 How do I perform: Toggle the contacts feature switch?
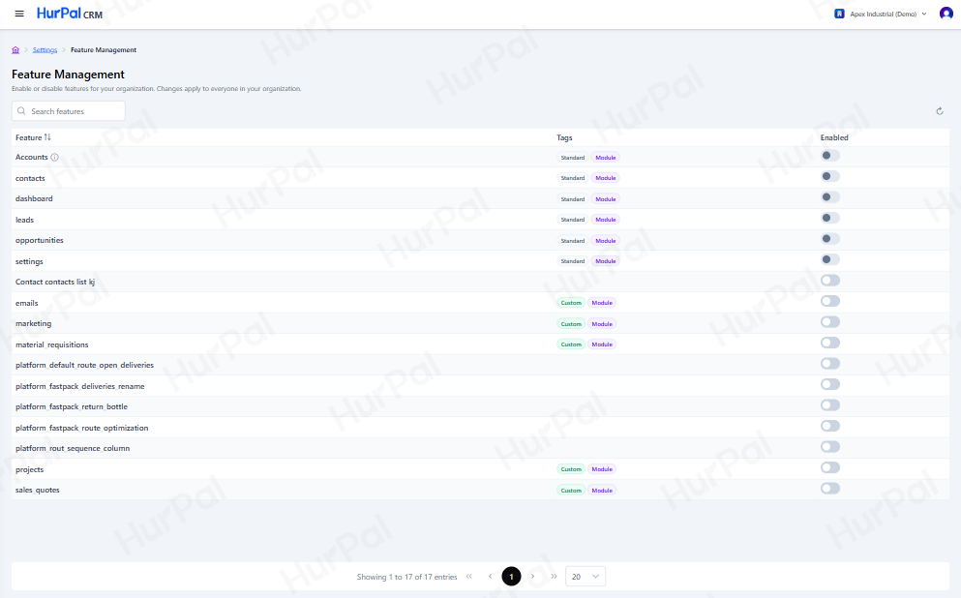[x=830, y=176]
